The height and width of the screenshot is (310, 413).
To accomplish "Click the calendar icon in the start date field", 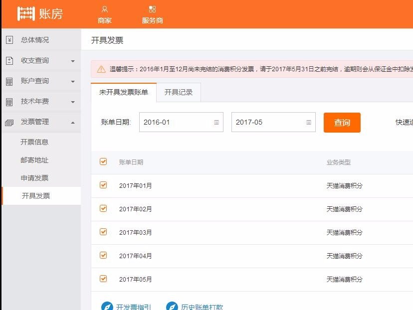I will point(216,123).
